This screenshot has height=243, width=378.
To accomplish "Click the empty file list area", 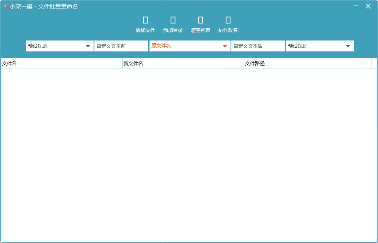I will pyautogui.click(x=189, y=154).
